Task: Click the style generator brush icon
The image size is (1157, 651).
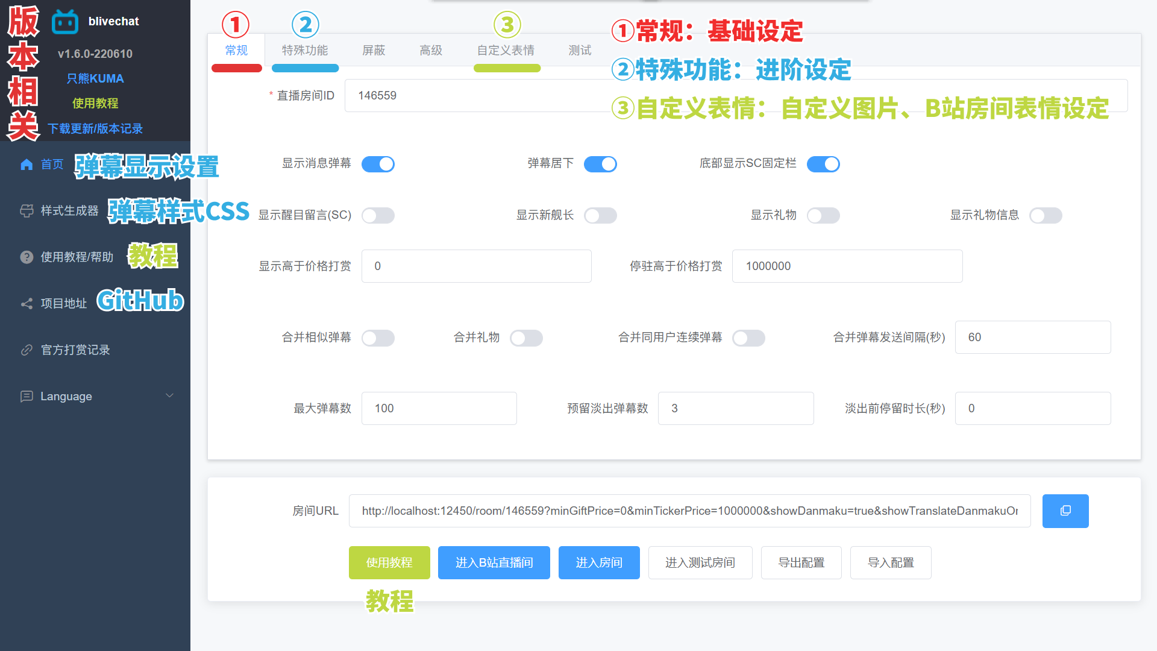Action: click(27, 211)
